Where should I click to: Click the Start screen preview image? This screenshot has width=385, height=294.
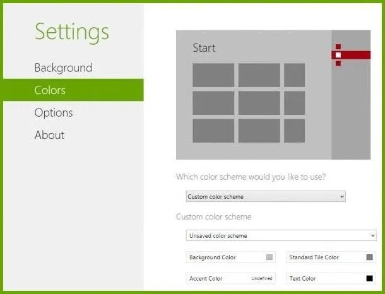pos(273,95)
